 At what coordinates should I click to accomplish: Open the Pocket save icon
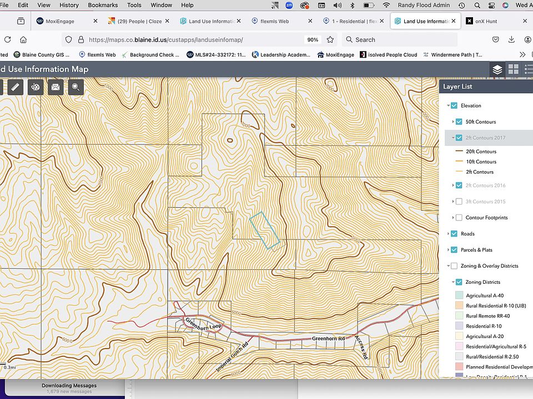pyautogui.click(x=496, y=40)
